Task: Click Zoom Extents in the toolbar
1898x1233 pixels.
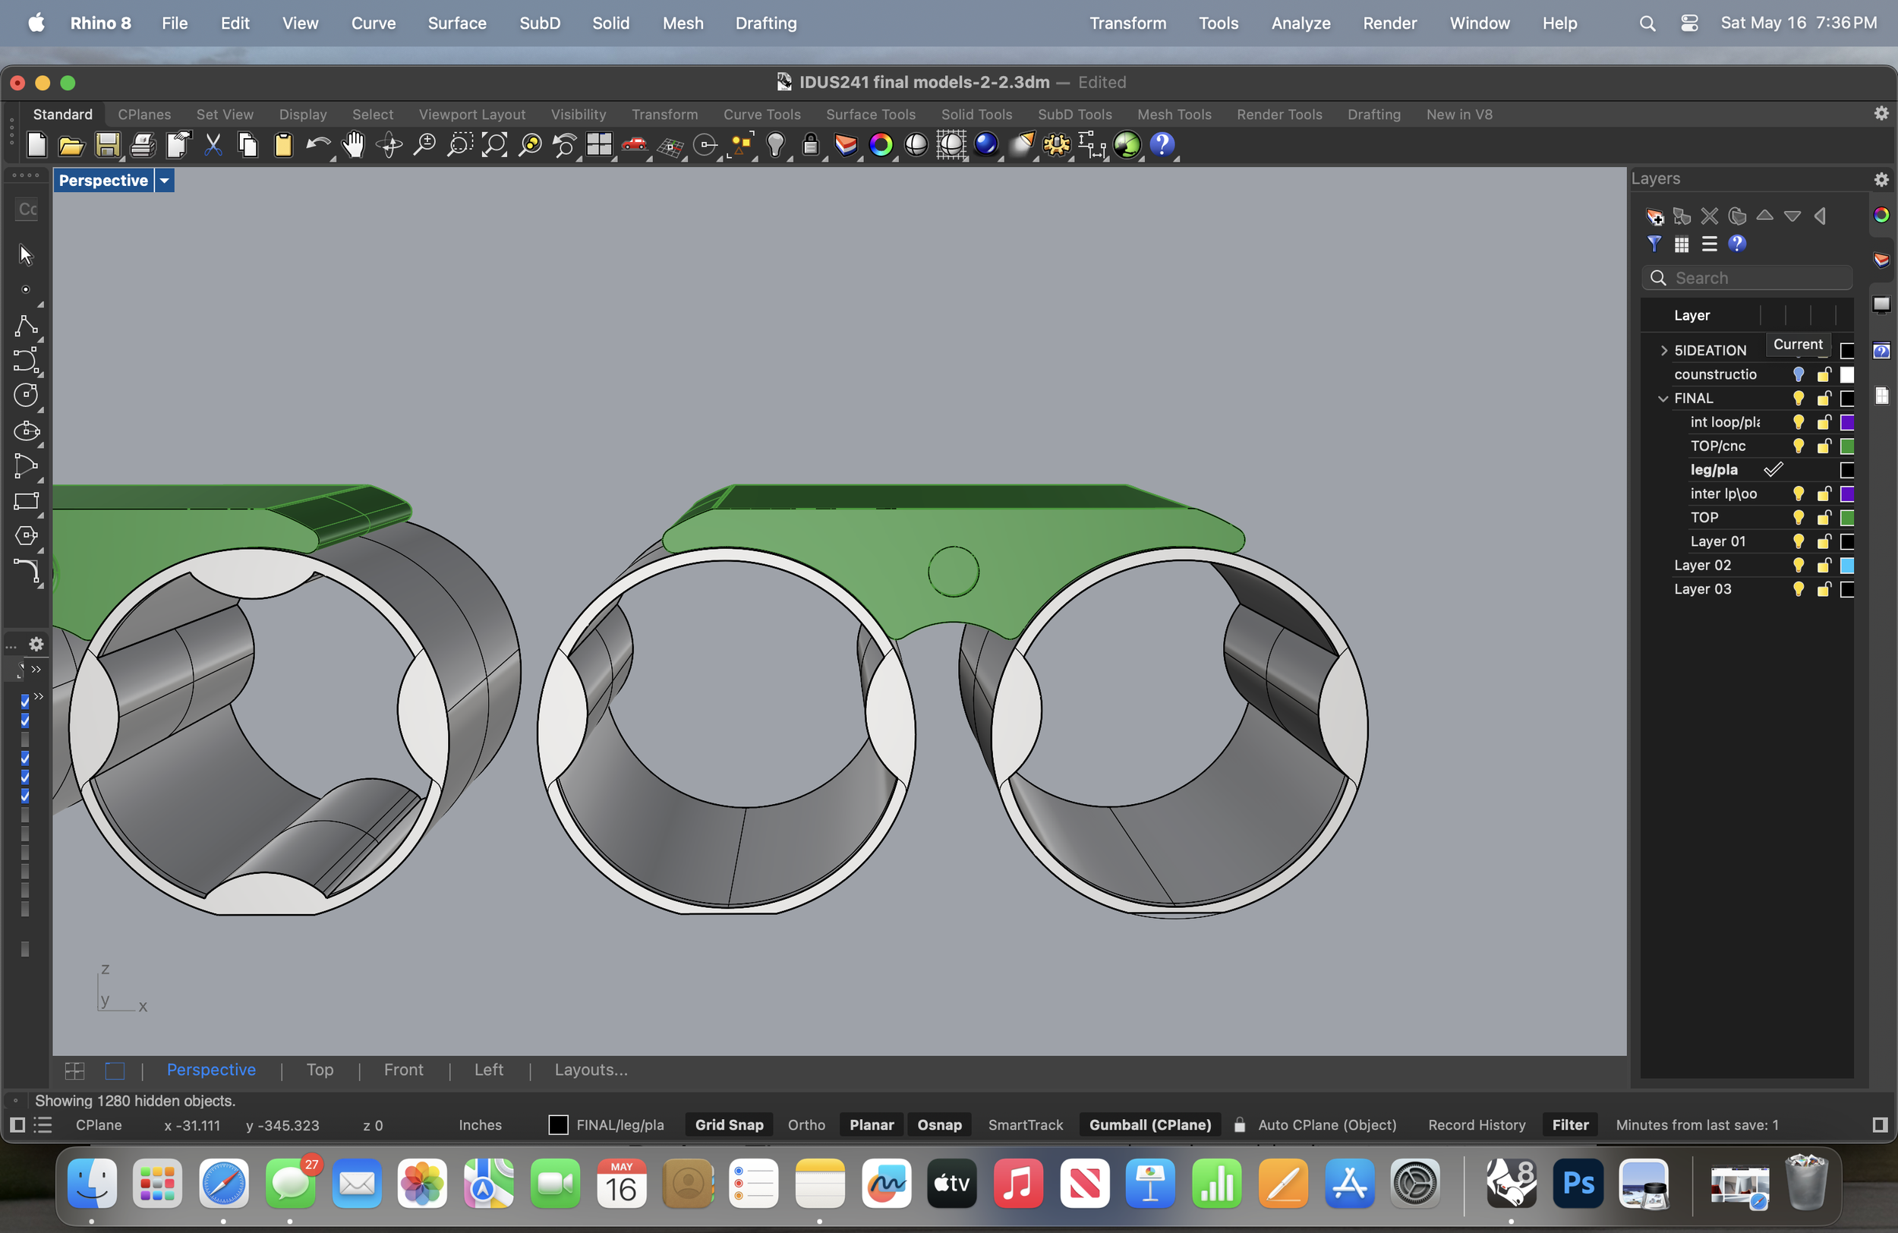Action: tap(494, 145)
